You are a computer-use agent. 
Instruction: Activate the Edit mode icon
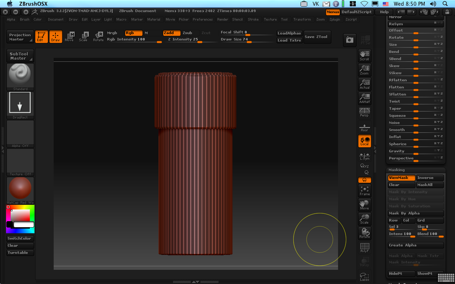[41, 37]
